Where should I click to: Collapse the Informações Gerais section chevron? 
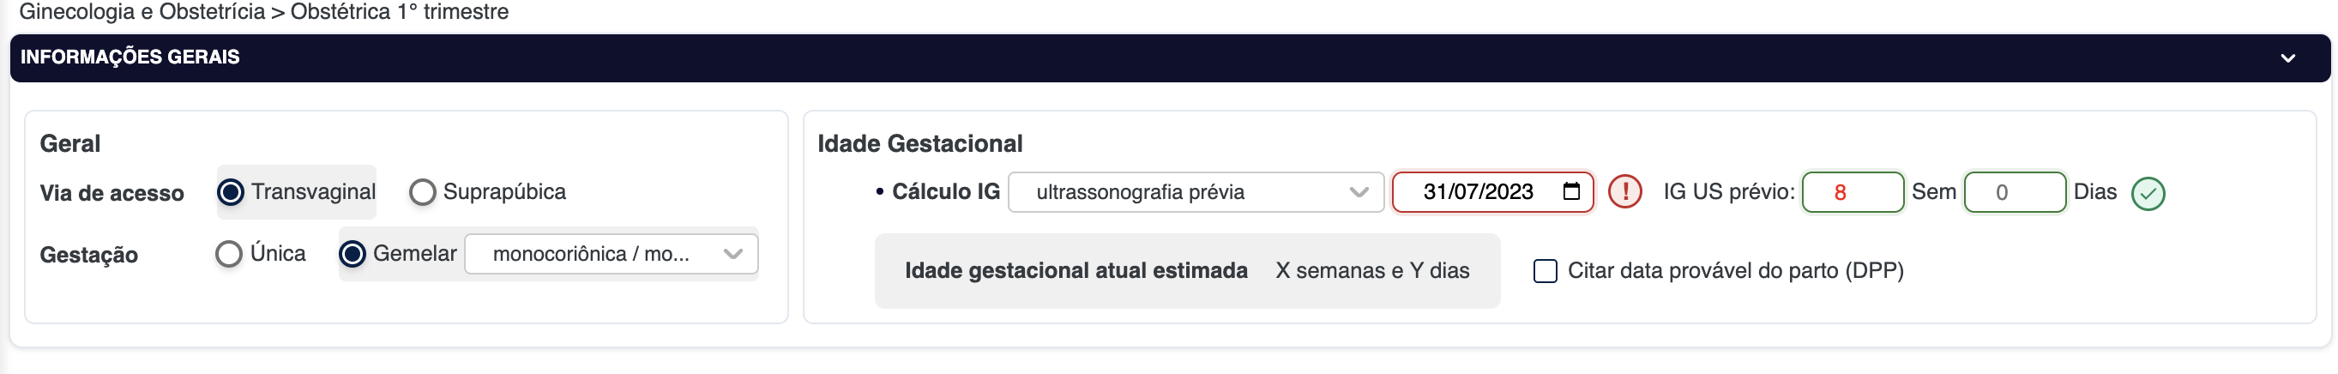pyautogui.click(x=2287, y=58)
